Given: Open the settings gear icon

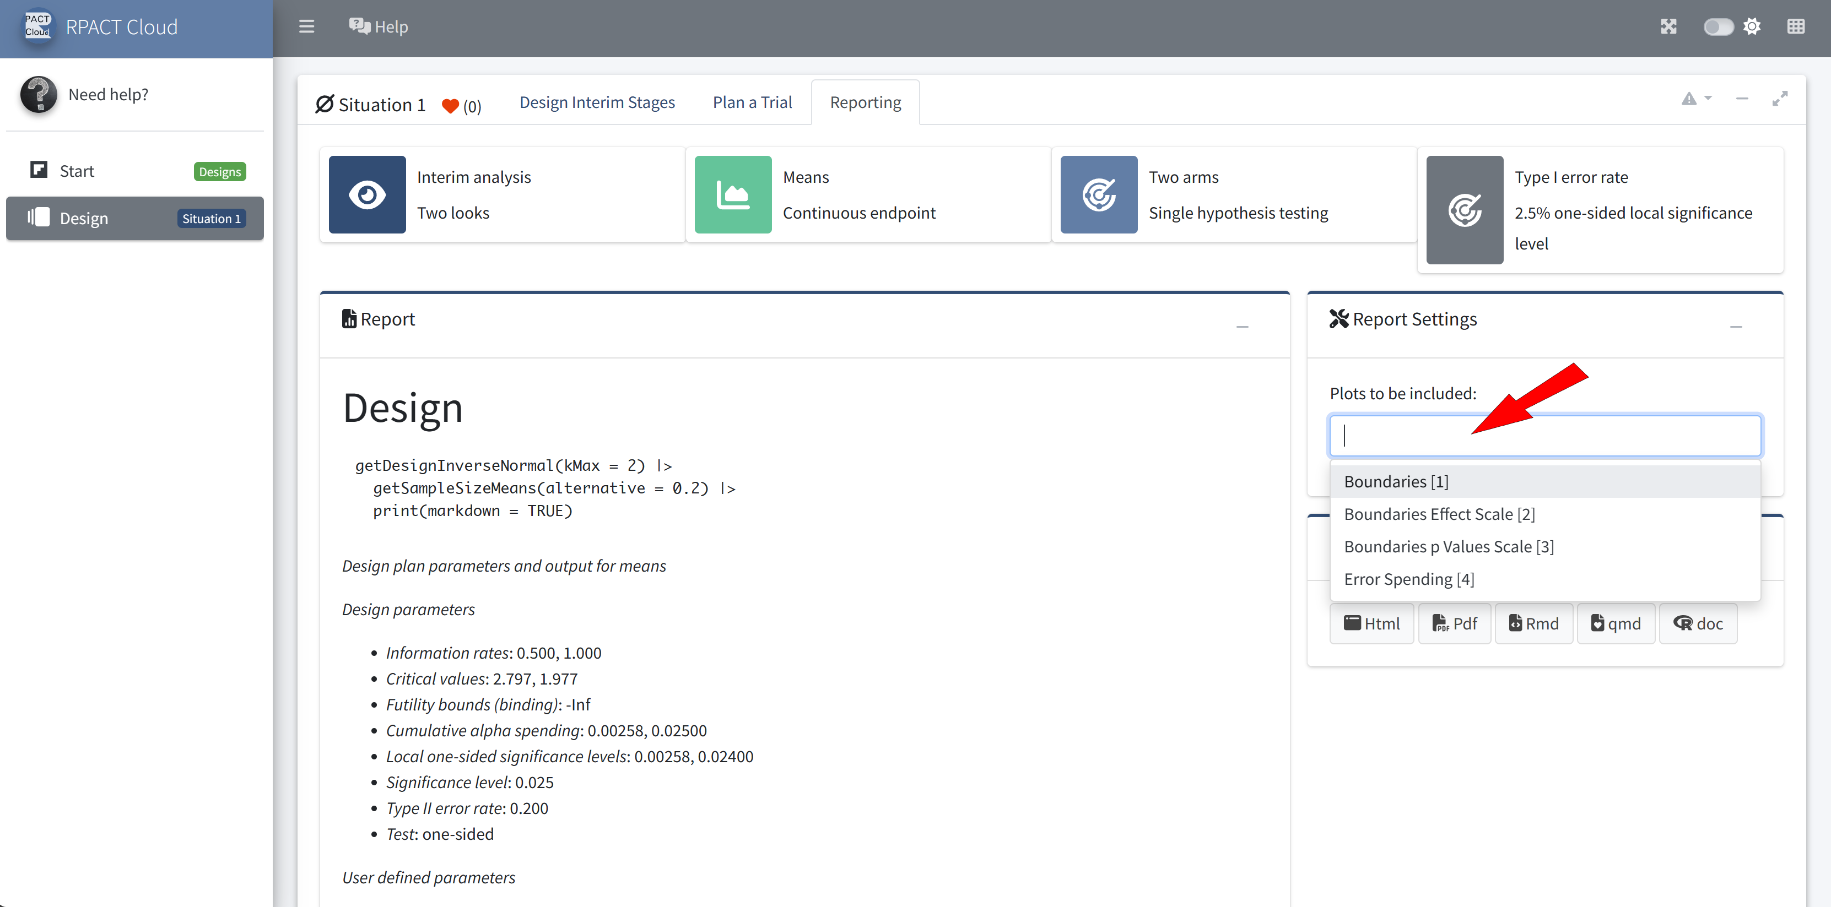Looking at the screenshot, I should coord(1752,27).
